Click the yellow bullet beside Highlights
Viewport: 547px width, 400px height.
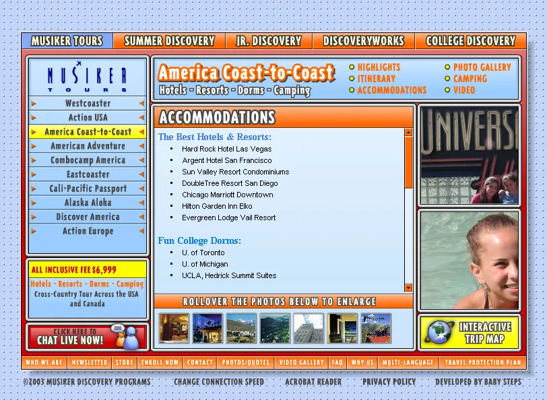tap(352, 67)
